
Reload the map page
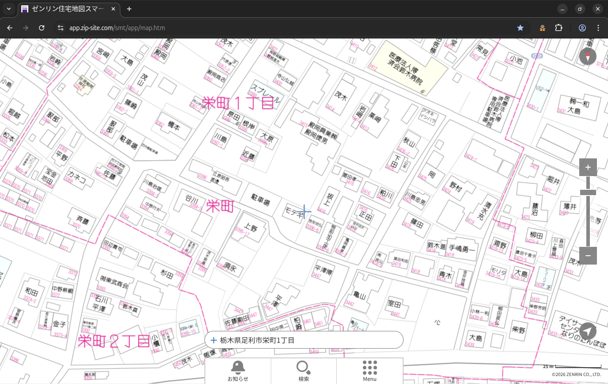point(42,28)
